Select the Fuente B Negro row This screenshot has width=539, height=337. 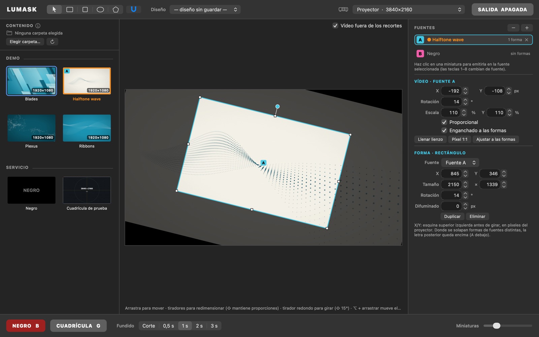point(473,54)
